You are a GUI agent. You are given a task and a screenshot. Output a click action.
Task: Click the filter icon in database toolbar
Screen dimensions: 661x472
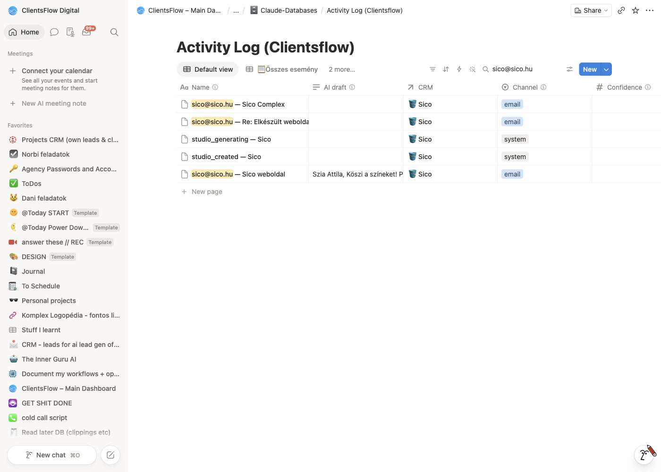(432, 69)
